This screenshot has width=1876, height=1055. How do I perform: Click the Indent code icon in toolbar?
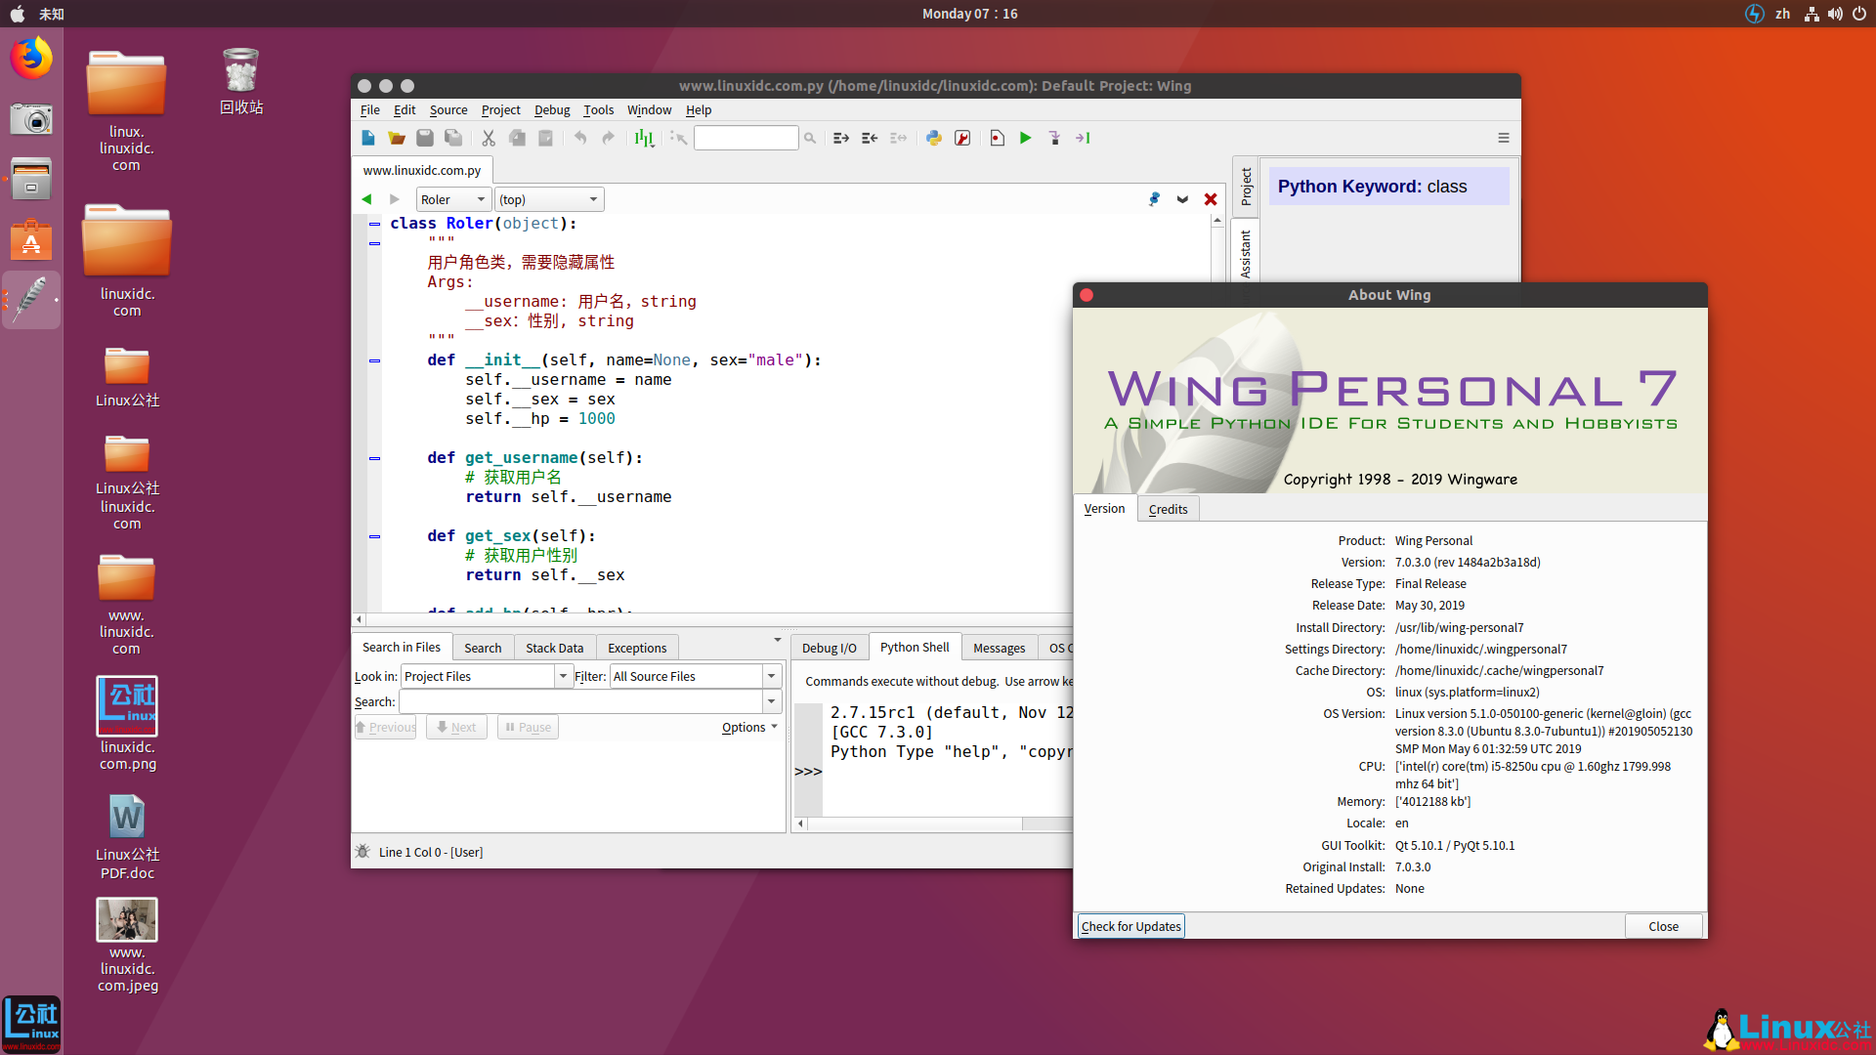pos(840,138)
